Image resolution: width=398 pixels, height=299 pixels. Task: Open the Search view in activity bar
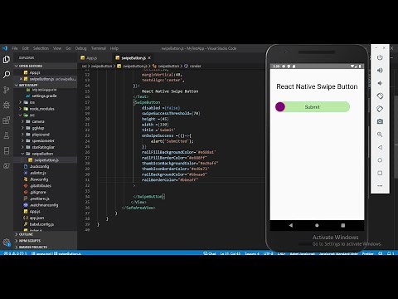[x=7, y=74]
